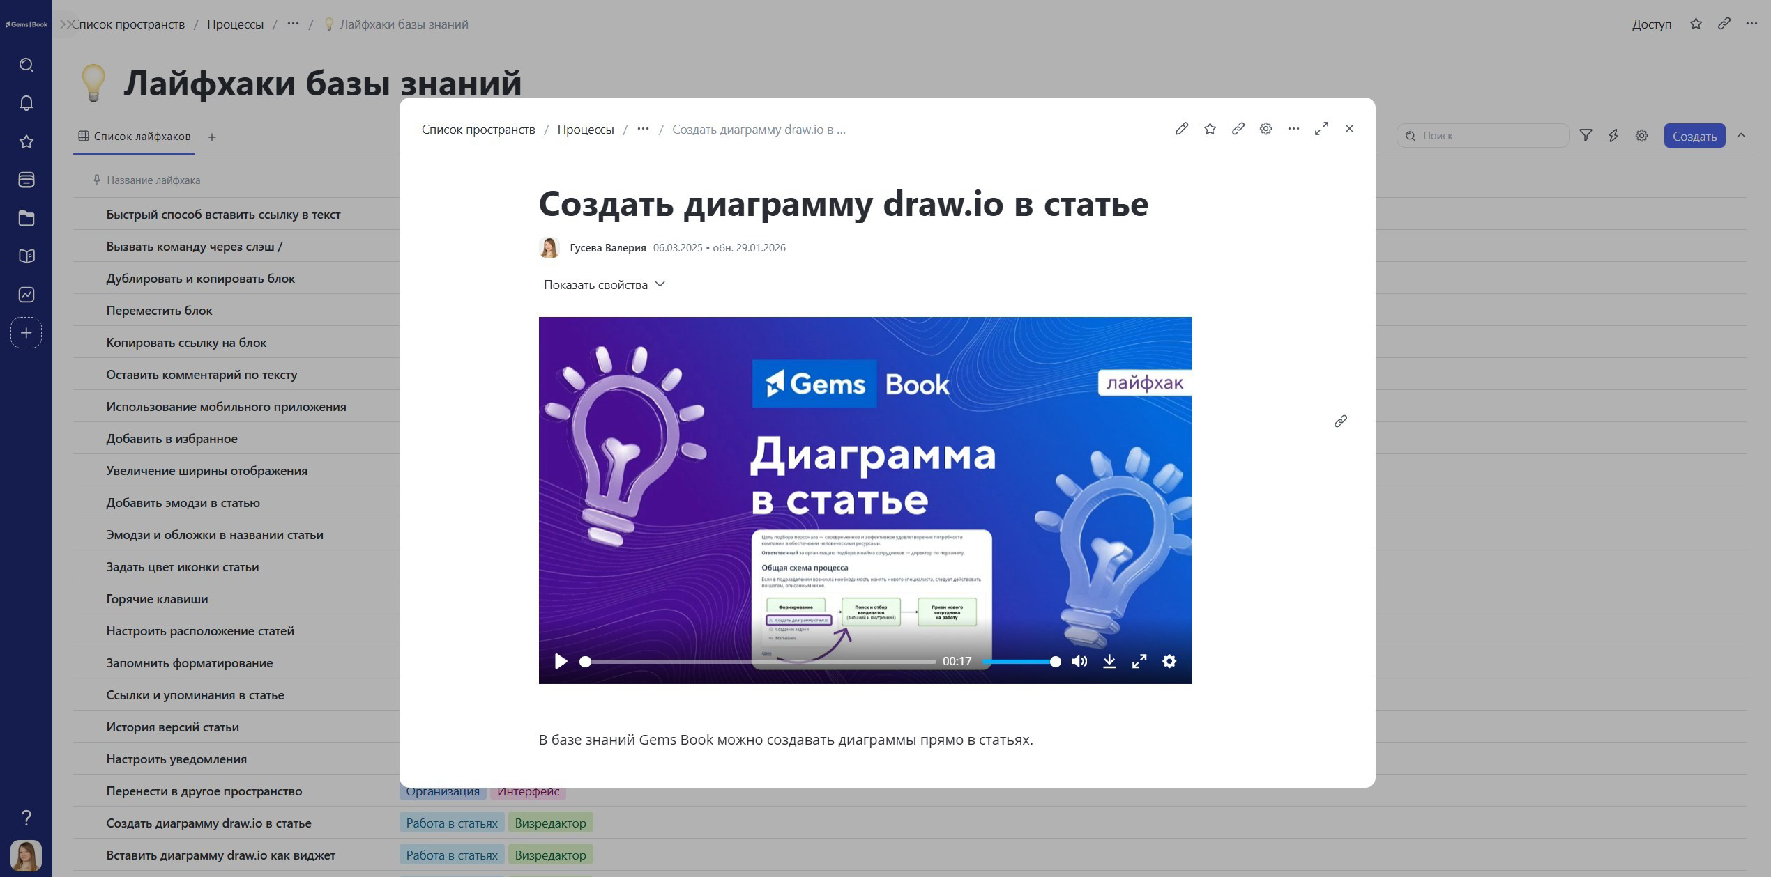Close the article modal
This screenshot has width=1771, height=877.
pyautogui.click(x=1349, y=129)
